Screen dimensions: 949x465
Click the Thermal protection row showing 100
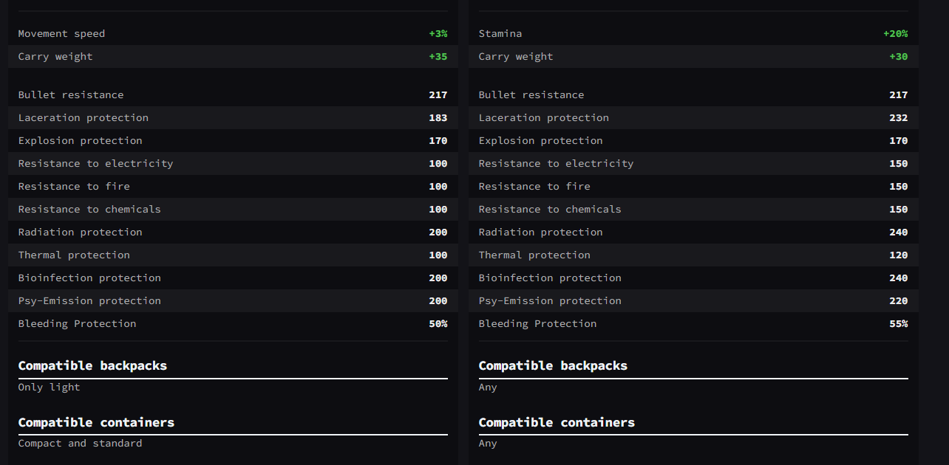coord(74,255)
